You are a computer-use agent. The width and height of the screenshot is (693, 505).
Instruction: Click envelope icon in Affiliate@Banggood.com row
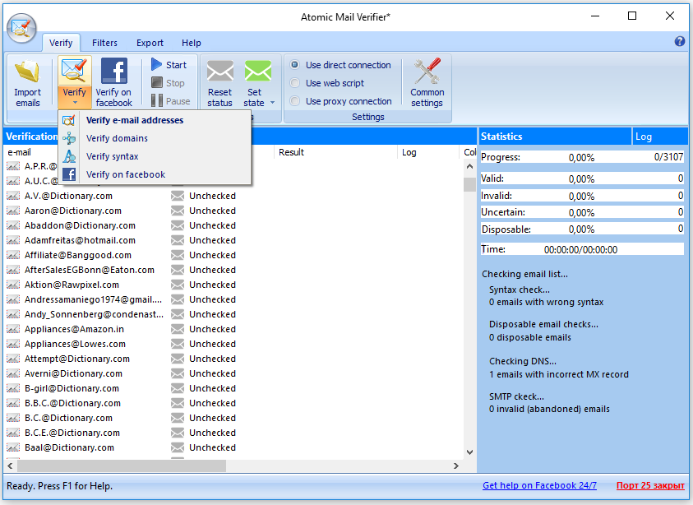click(178, 255)
